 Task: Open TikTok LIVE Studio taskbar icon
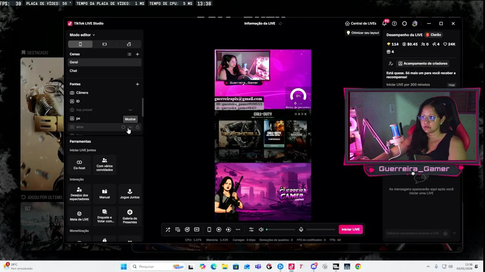pos(291,267)
